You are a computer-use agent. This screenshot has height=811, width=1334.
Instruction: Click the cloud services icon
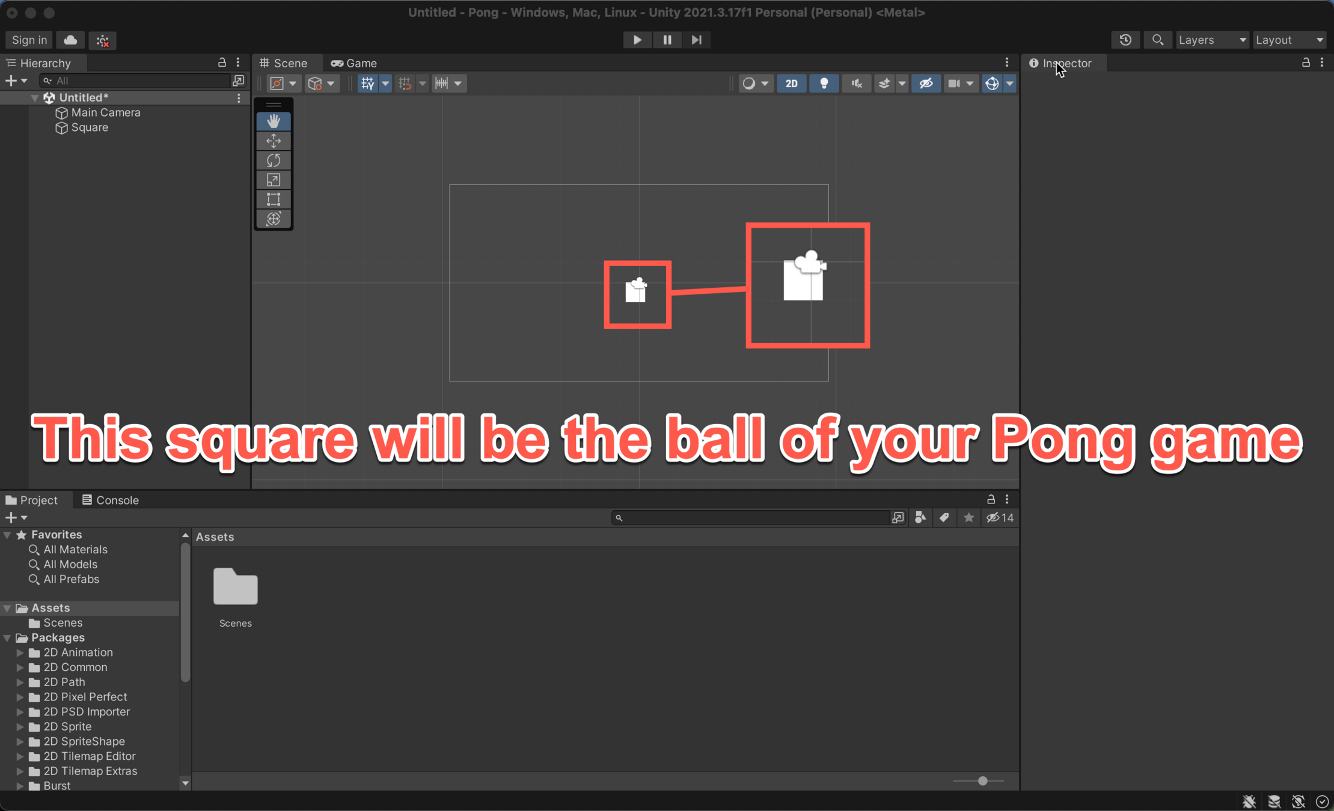(x=70, y=40)
